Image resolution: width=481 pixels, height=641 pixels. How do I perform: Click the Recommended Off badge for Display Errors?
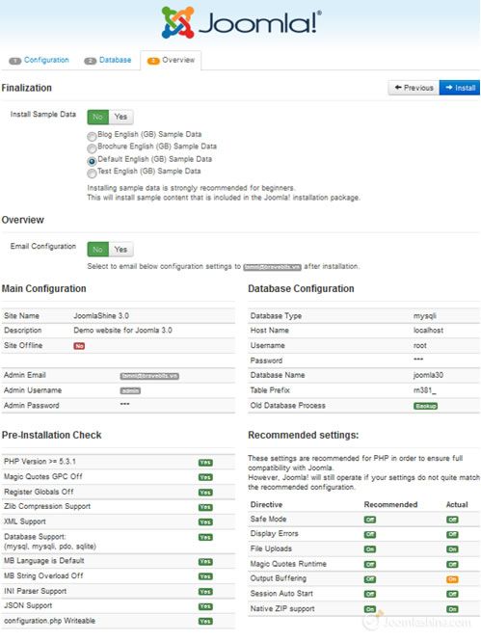point(370,535)
